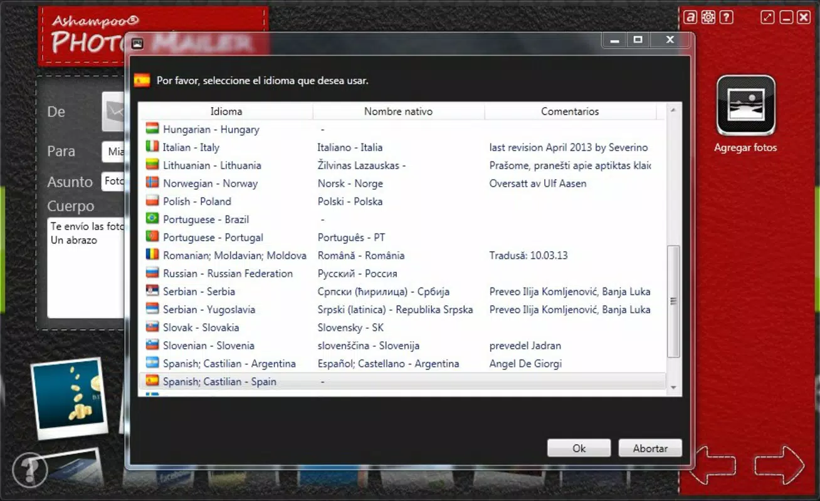Sort by the Idioma column header
Viewport: 820px width, 501px height.
coord(226,111)
